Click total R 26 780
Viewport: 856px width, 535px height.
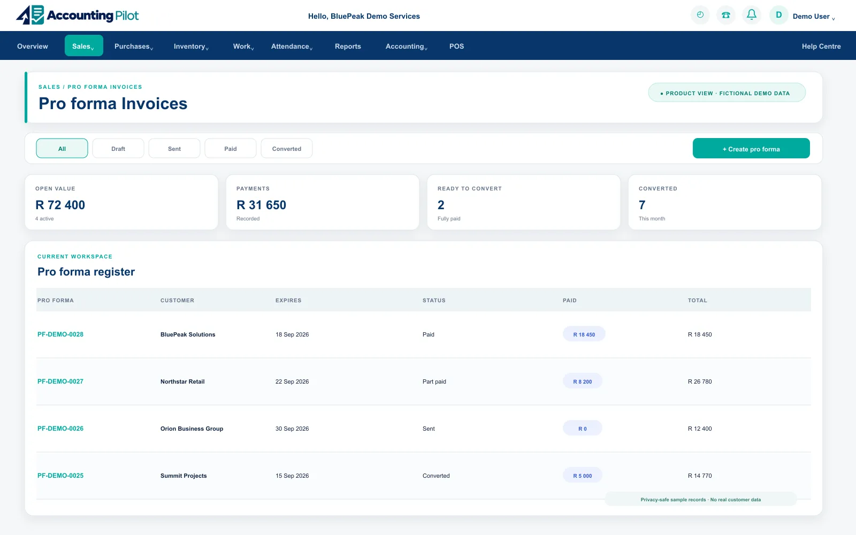tap(700, 381)
